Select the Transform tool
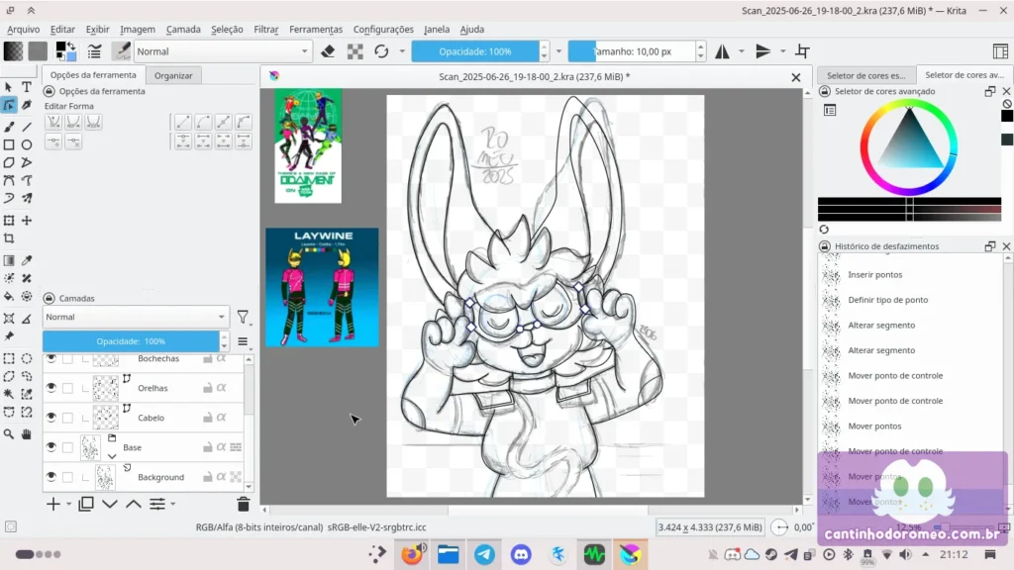 pos(9,221)
